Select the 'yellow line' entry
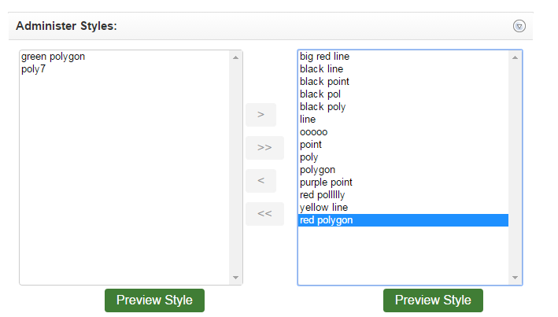The image size is (558, 317). [x=323, y=208]
